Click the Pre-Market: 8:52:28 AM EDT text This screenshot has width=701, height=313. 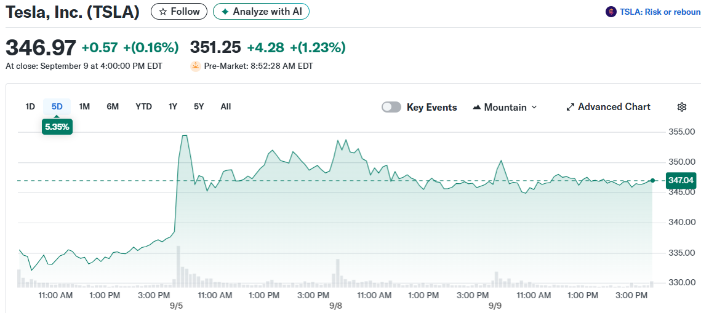click(x=258, y=66)
